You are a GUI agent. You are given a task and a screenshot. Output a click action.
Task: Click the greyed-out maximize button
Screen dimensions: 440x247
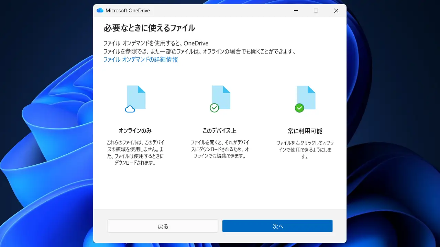pos(316,11)
